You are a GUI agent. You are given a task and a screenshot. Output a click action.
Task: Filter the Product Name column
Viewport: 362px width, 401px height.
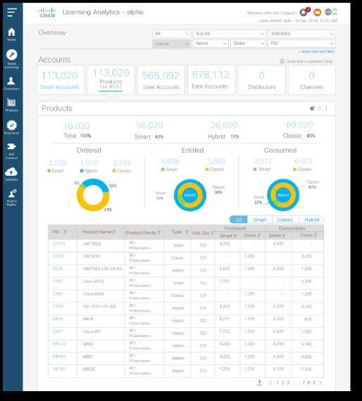tap(113, 231)
